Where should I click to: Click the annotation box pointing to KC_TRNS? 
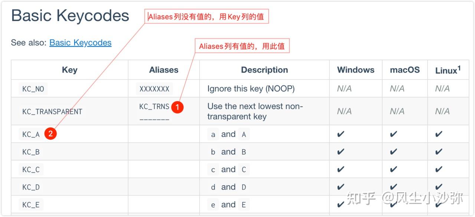242,46
